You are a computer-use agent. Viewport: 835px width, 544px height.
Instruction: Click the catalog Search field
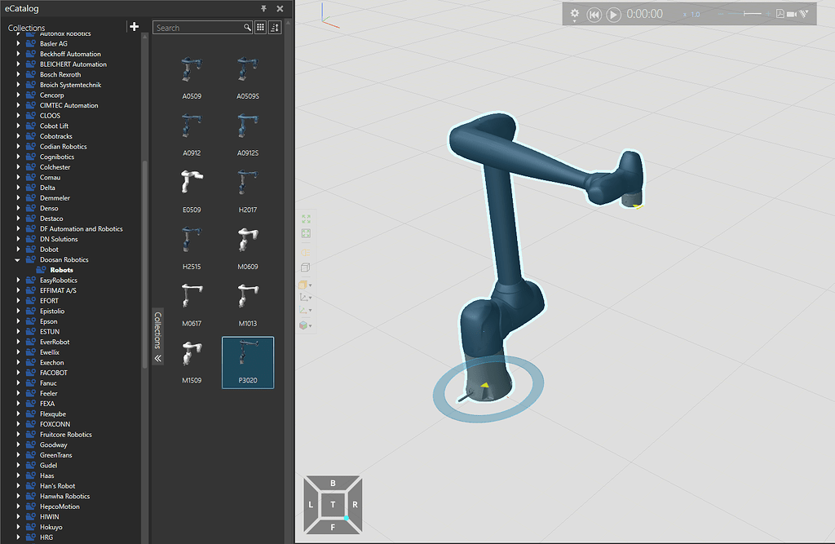click(x=199, y=28)
